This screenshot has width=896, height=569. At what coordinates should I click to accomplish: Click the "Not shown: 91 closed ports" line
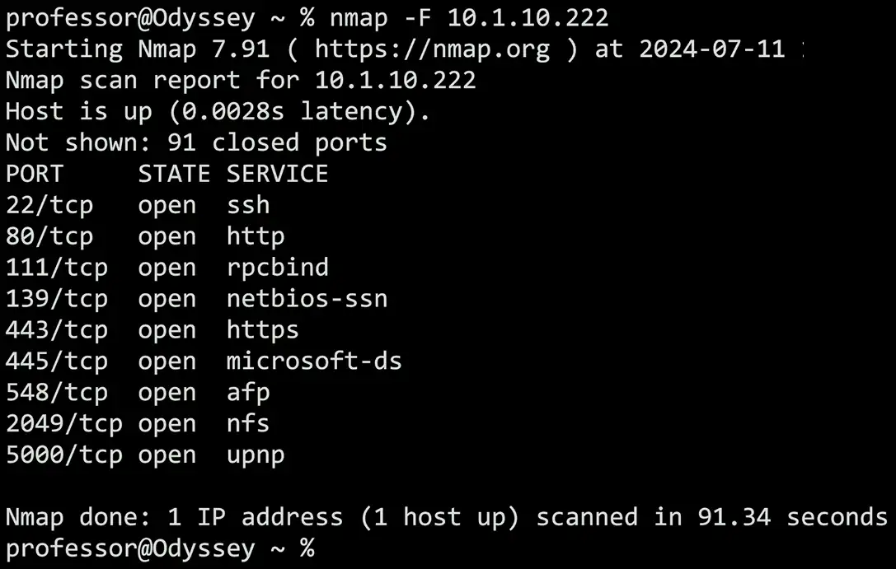click(x=196, y=142)
